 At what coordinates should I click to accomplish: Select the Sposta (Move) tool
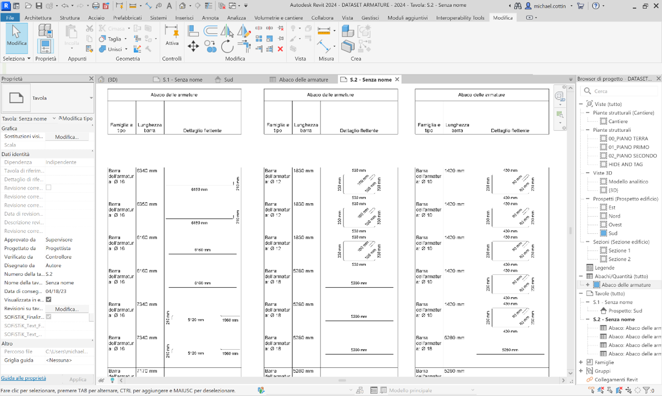[193, 46]
